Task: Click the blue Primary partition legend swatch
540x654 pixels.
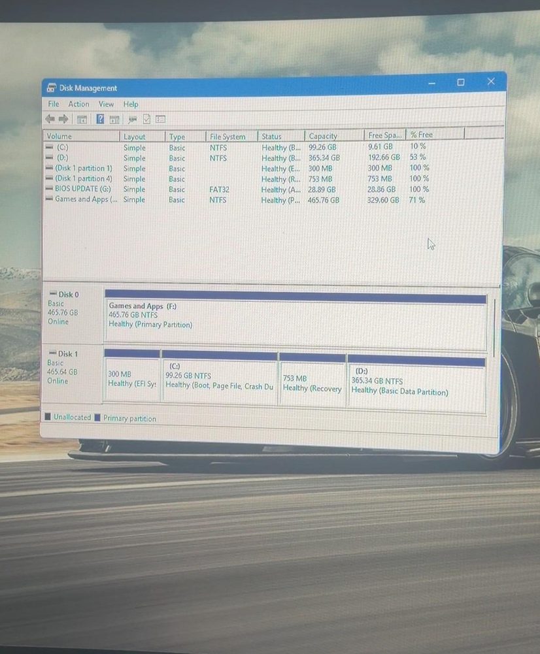Action: coord(97,417)
